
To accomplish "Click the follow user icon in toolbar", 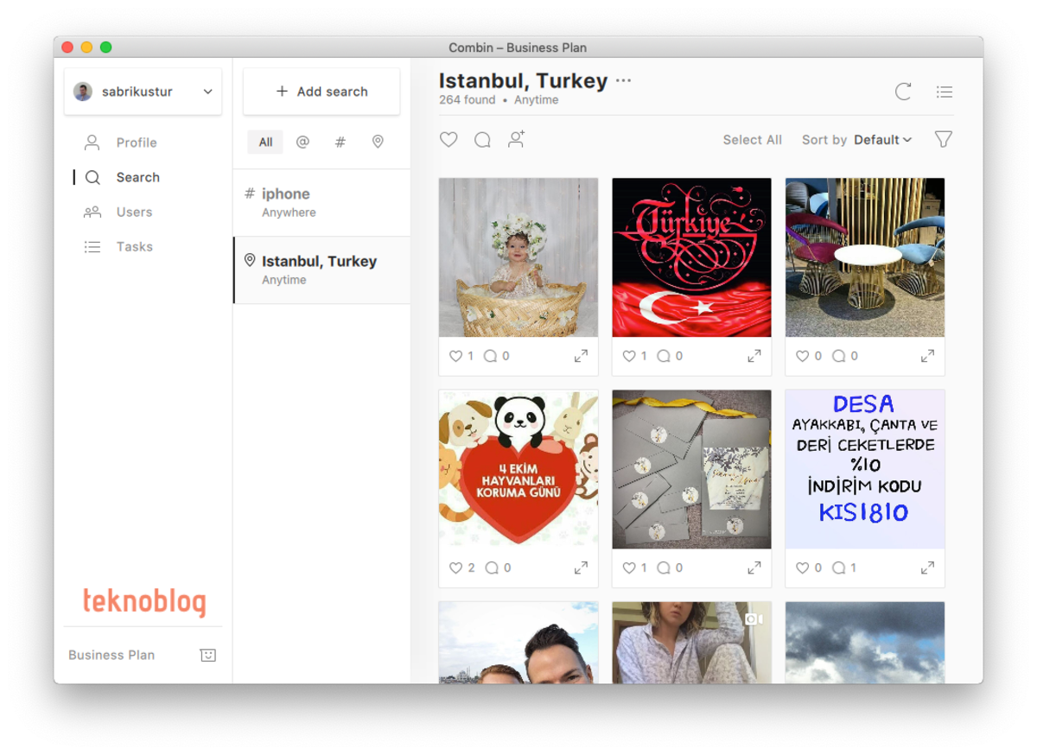I will click(x=516, y=139).
